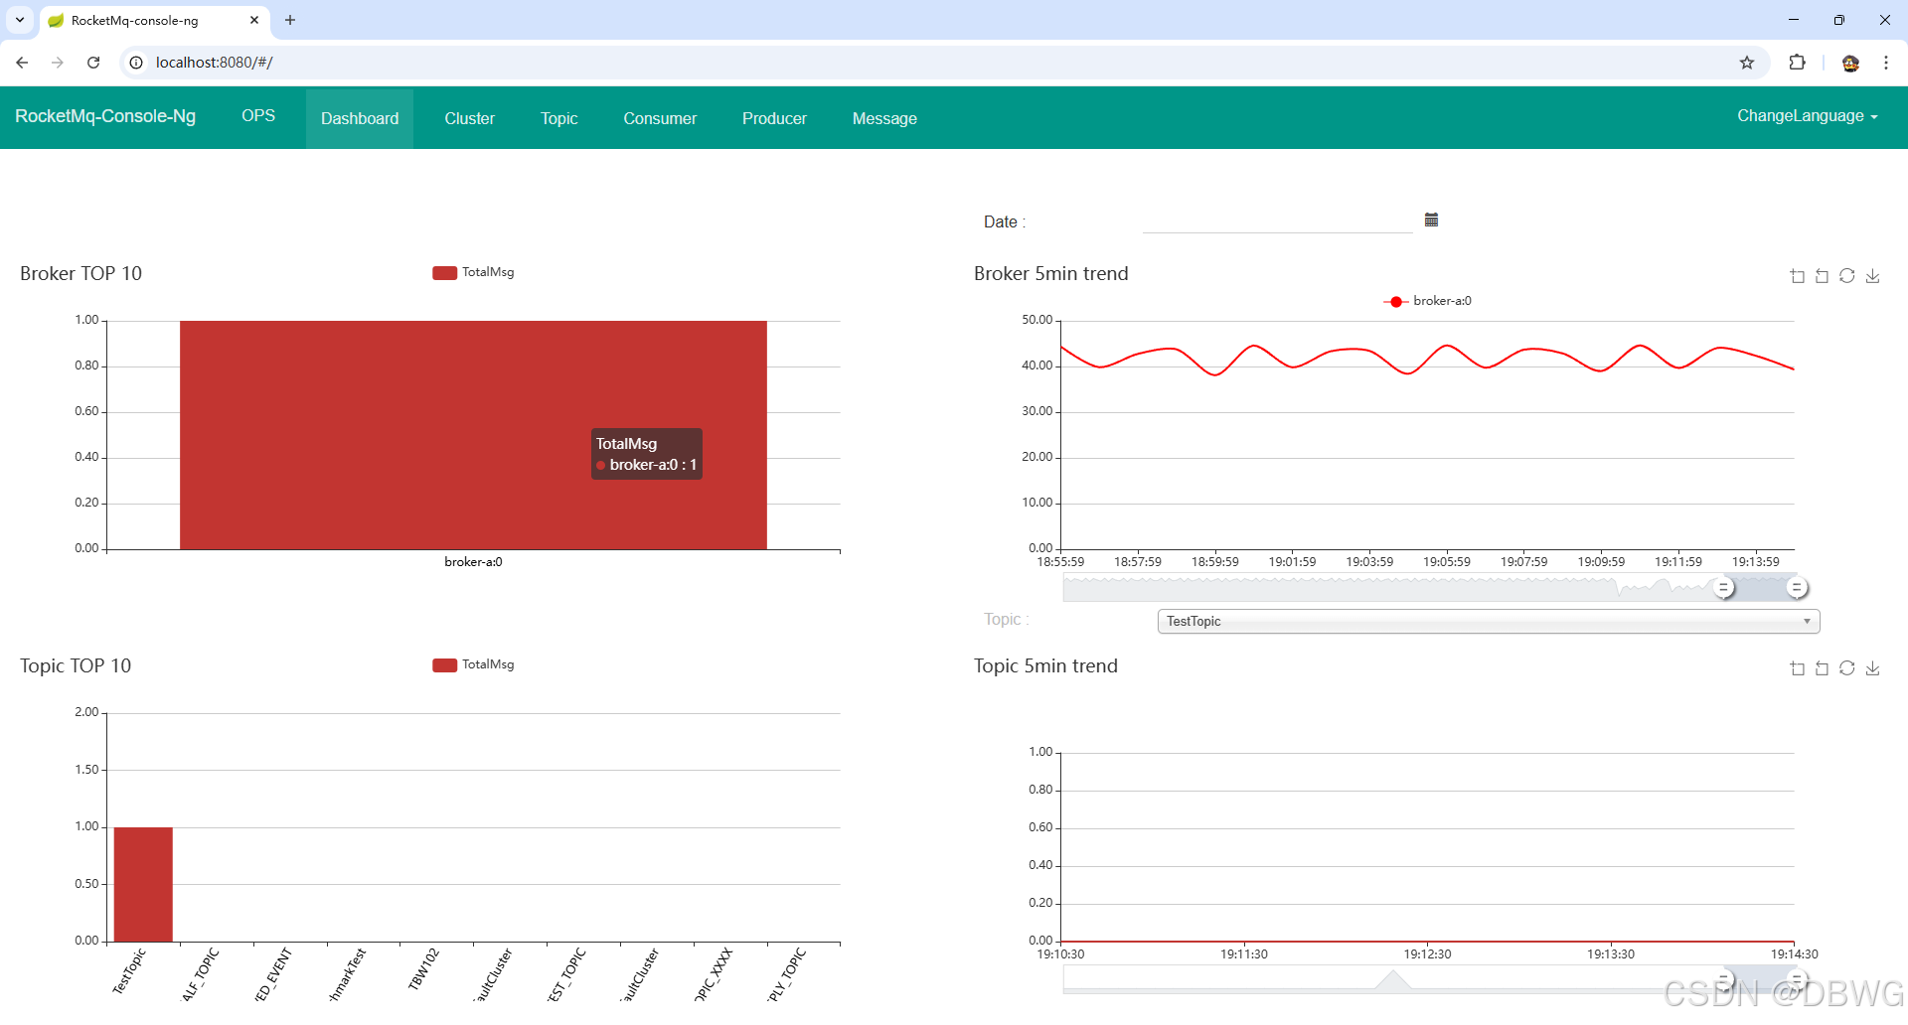This screenshot has height=1025, width=1908.
Task: Click the Topic TOP 10 heading
Action: [x=76, y=665]
